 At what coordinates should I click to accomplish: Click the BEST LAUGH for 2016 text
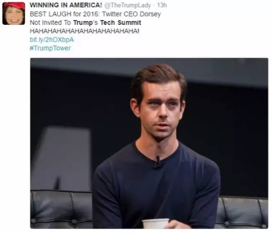[65, 14]
